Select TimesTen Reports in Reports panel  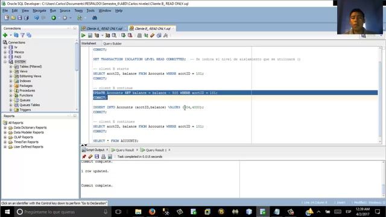point(26,142)
